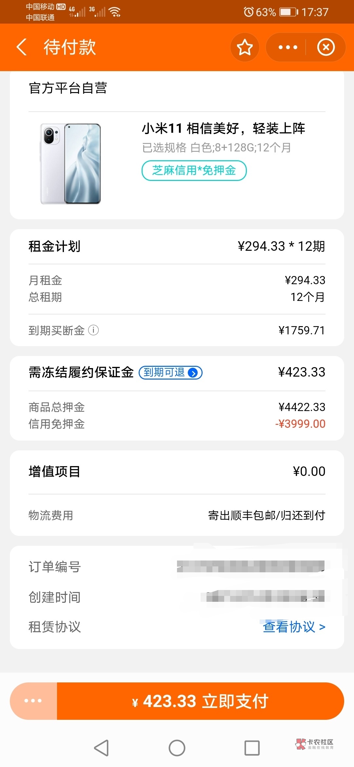This screenshot has height=767, width=354.
Task: Tap Android back navigation triangle
Action: (101, 748)
